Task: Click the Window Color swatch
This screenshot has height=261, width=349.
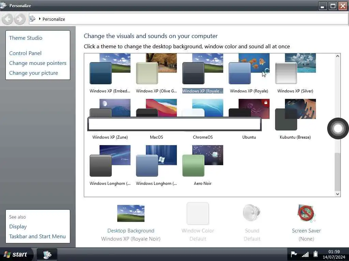Action: pyautogui.click(x=198, y=213)
